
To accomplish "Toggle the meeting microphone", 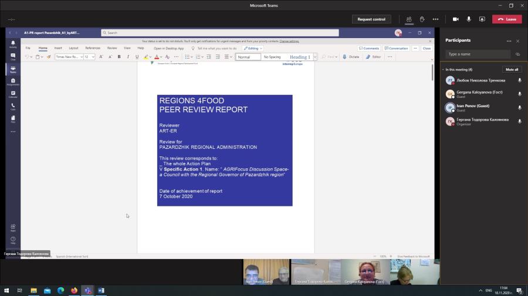I will [469, 19].
